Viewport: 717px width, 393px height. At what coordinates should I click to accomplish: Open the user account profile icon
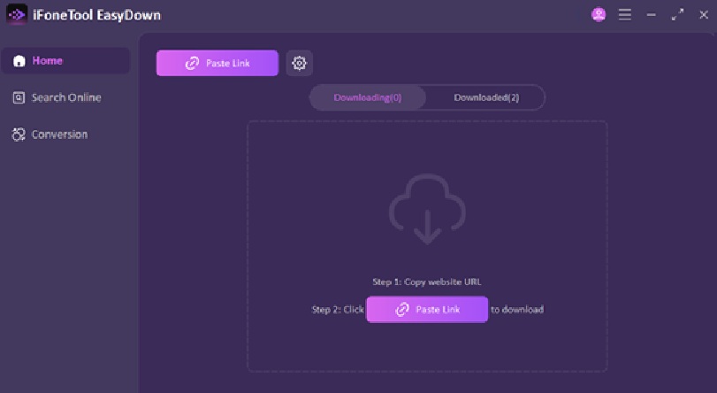click(599, 15)
